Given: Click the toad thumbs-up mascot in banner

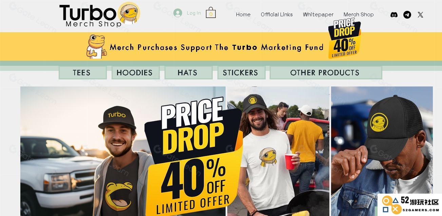Looking at the screenshot, I should pos(97,46).
